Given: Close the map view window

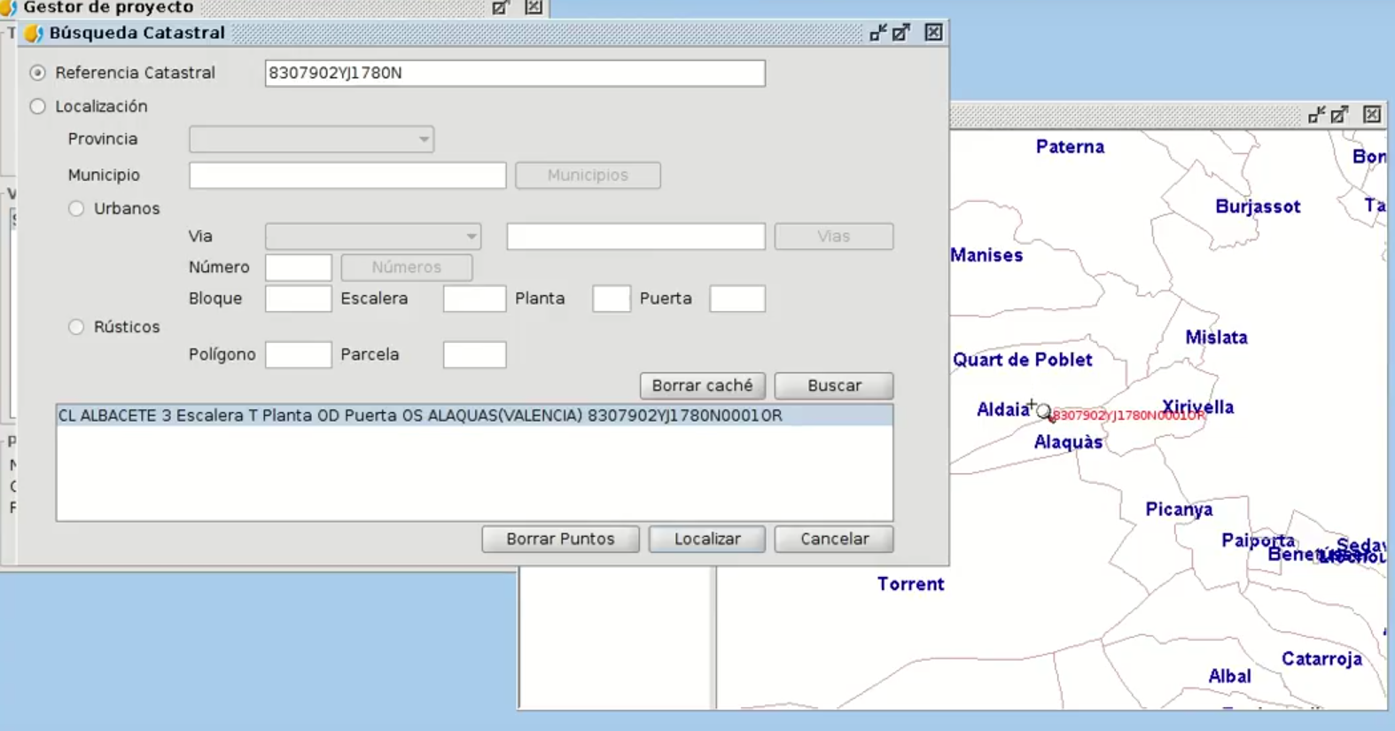Looking at the screenshot, I should pyautogui.click(x=1372, y=114).
